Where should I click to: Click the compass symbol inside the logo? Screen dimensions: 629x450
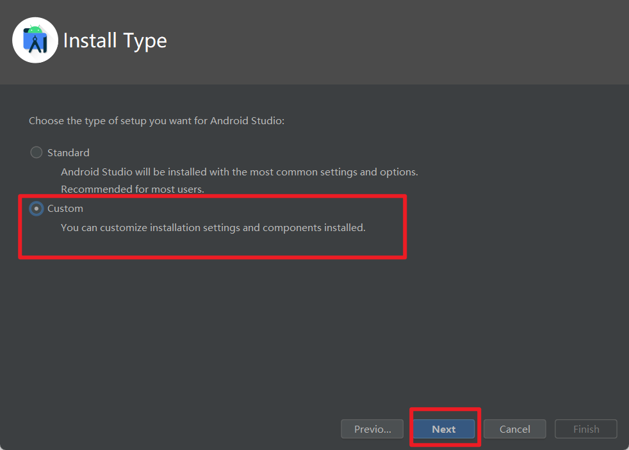(x=36, y=45)
